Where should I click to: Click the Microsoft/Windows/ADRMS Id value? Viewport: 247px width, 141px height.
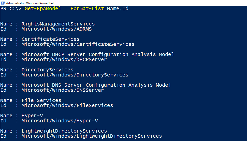(x=56, y=29)
